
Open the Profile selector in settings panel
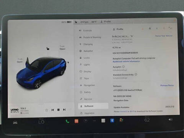[118, 29]
